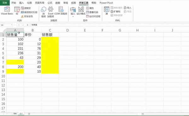This screenshot has height=116, width=189.
Task: Switch to the 审阅 (Review) tab
Action: (x=66, y=3)
